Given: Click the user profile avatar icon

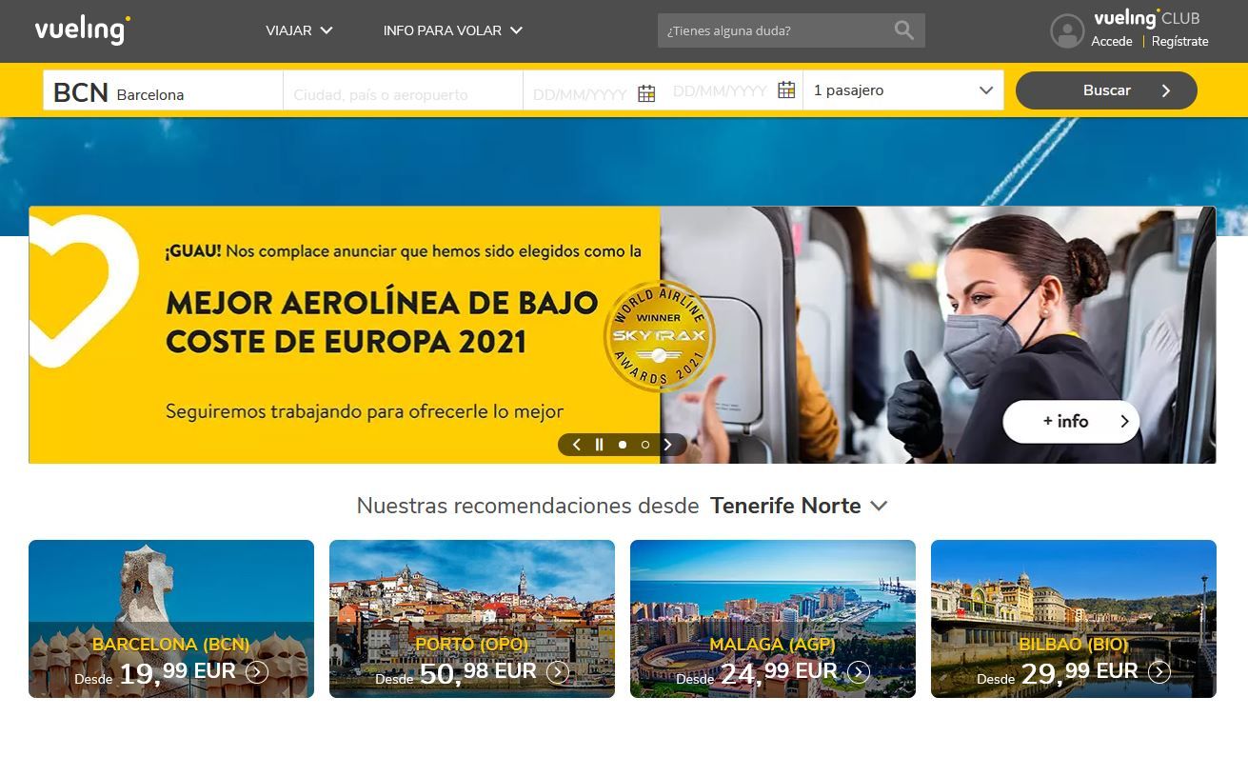Looking at the screenshot, I should [x=1067, y=30].
